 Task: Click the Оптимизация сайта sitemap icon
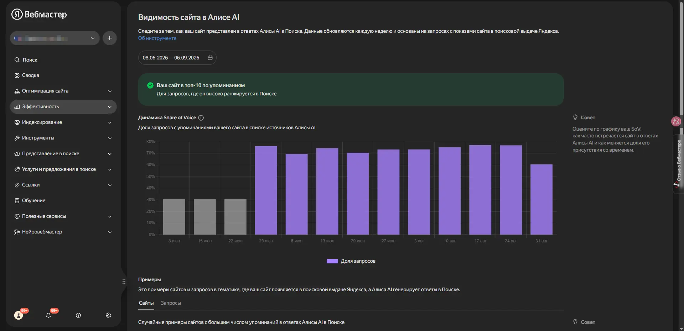[17, 91]
